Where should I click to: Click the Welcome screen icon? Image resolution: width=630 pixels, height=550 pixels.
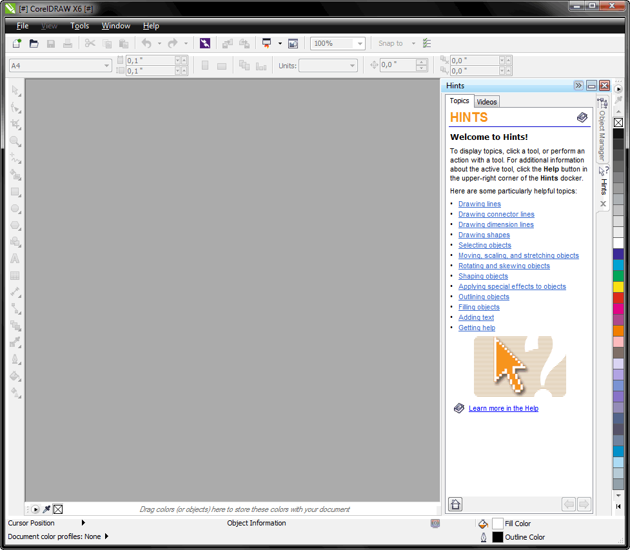click(x=293, y=43)
